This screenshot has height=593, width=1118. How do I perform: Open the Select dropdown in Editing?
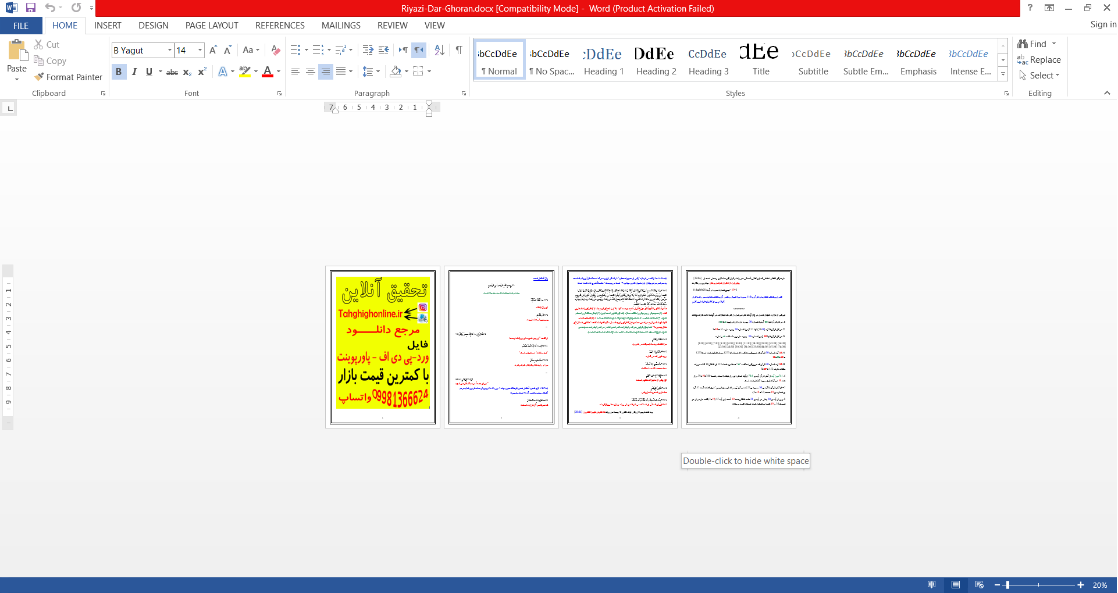point(1039,75)
